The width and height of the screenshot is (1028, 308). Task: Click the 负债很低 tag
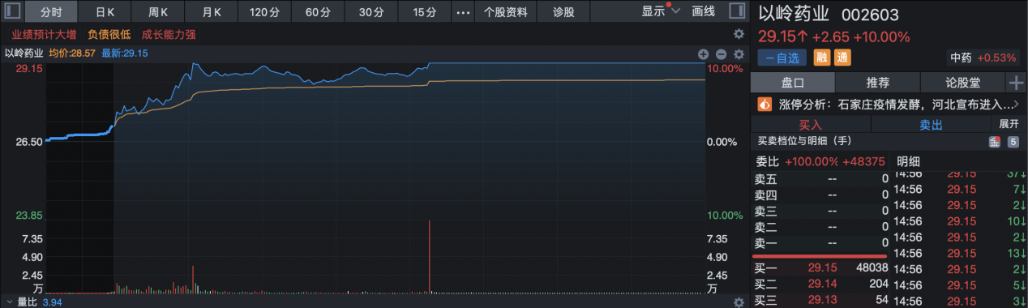pyautogui.click(x=109, y=35)
